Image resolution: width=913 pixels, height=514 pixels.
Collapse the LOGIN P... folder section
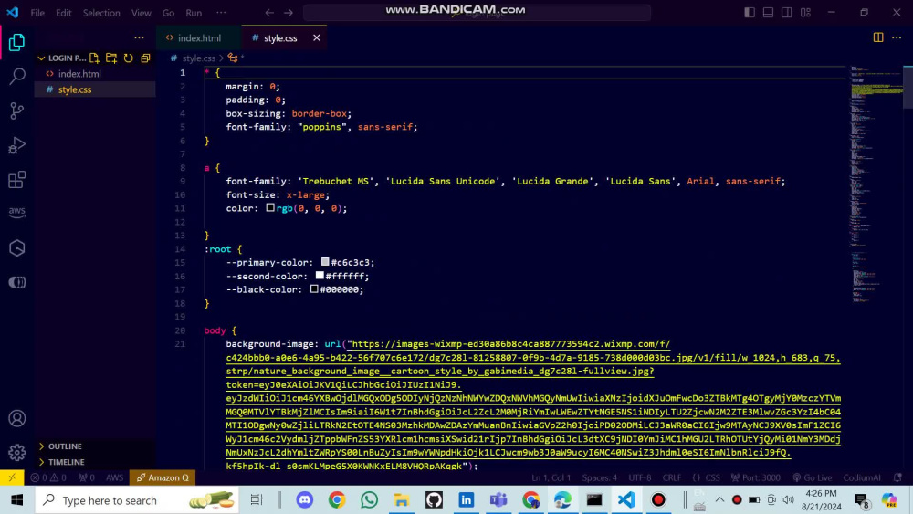[41, 58]
